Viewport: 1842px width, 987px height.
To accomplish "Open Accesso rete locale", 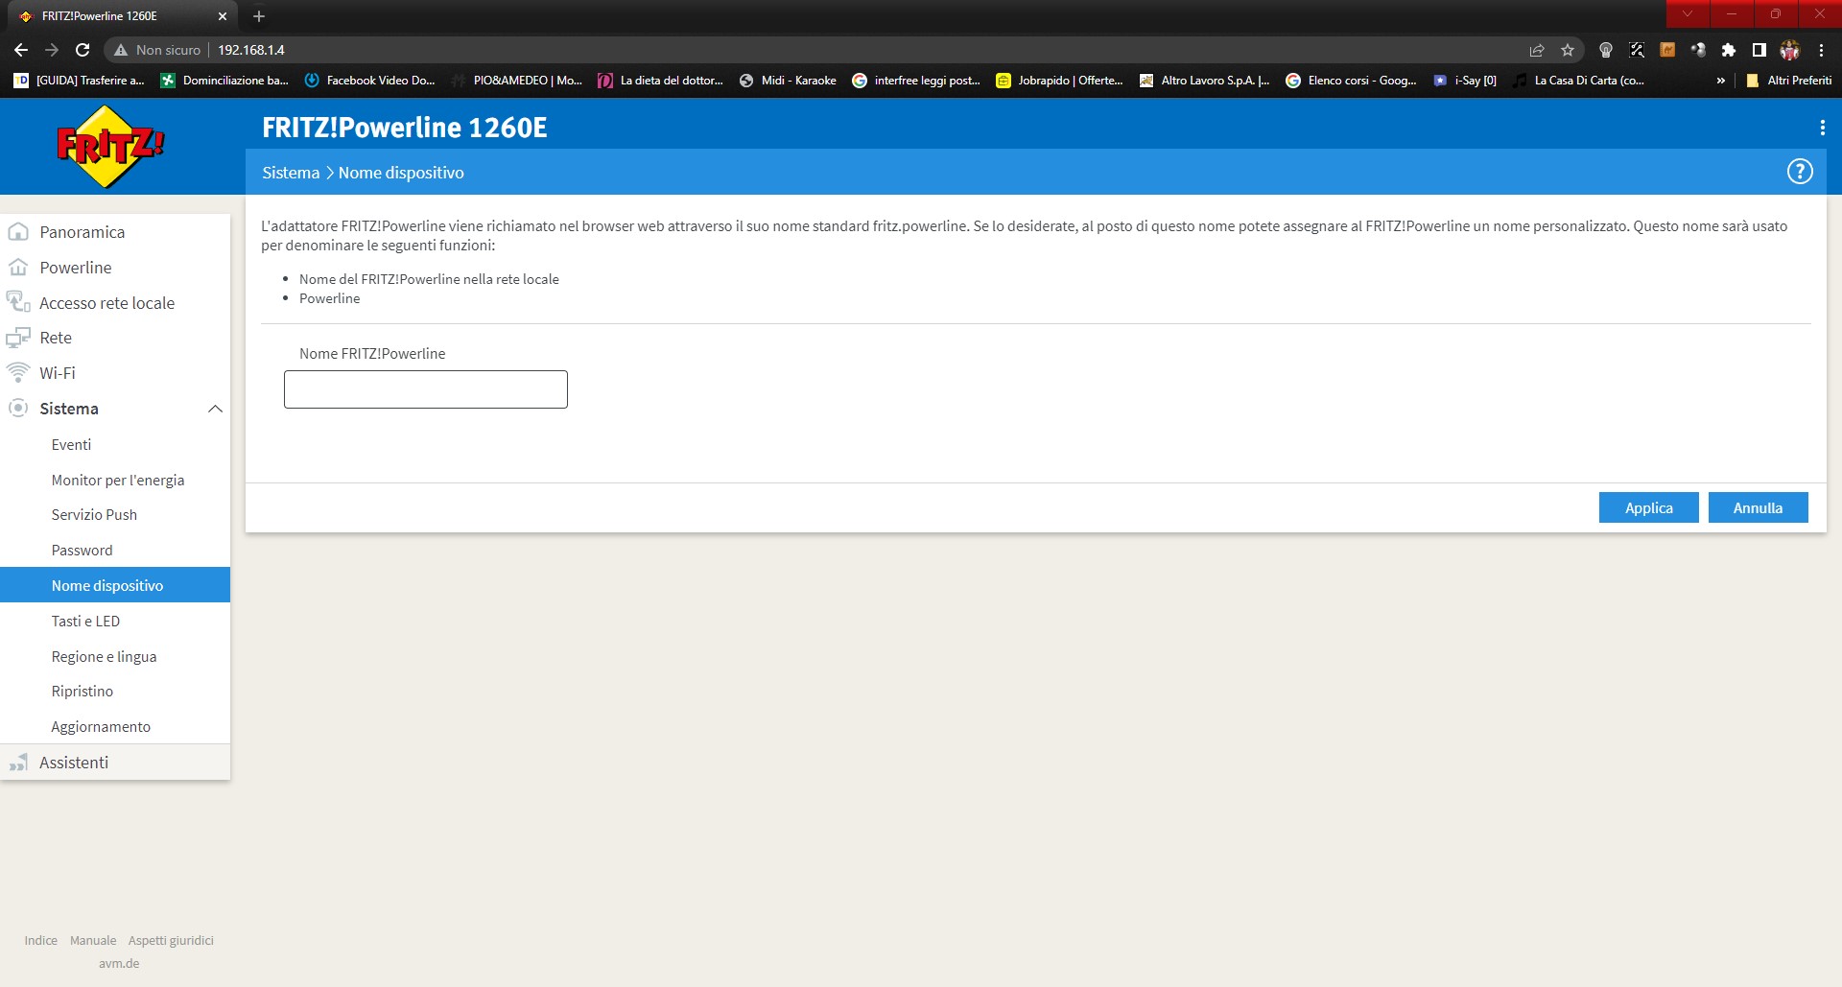I will (107, 303).
